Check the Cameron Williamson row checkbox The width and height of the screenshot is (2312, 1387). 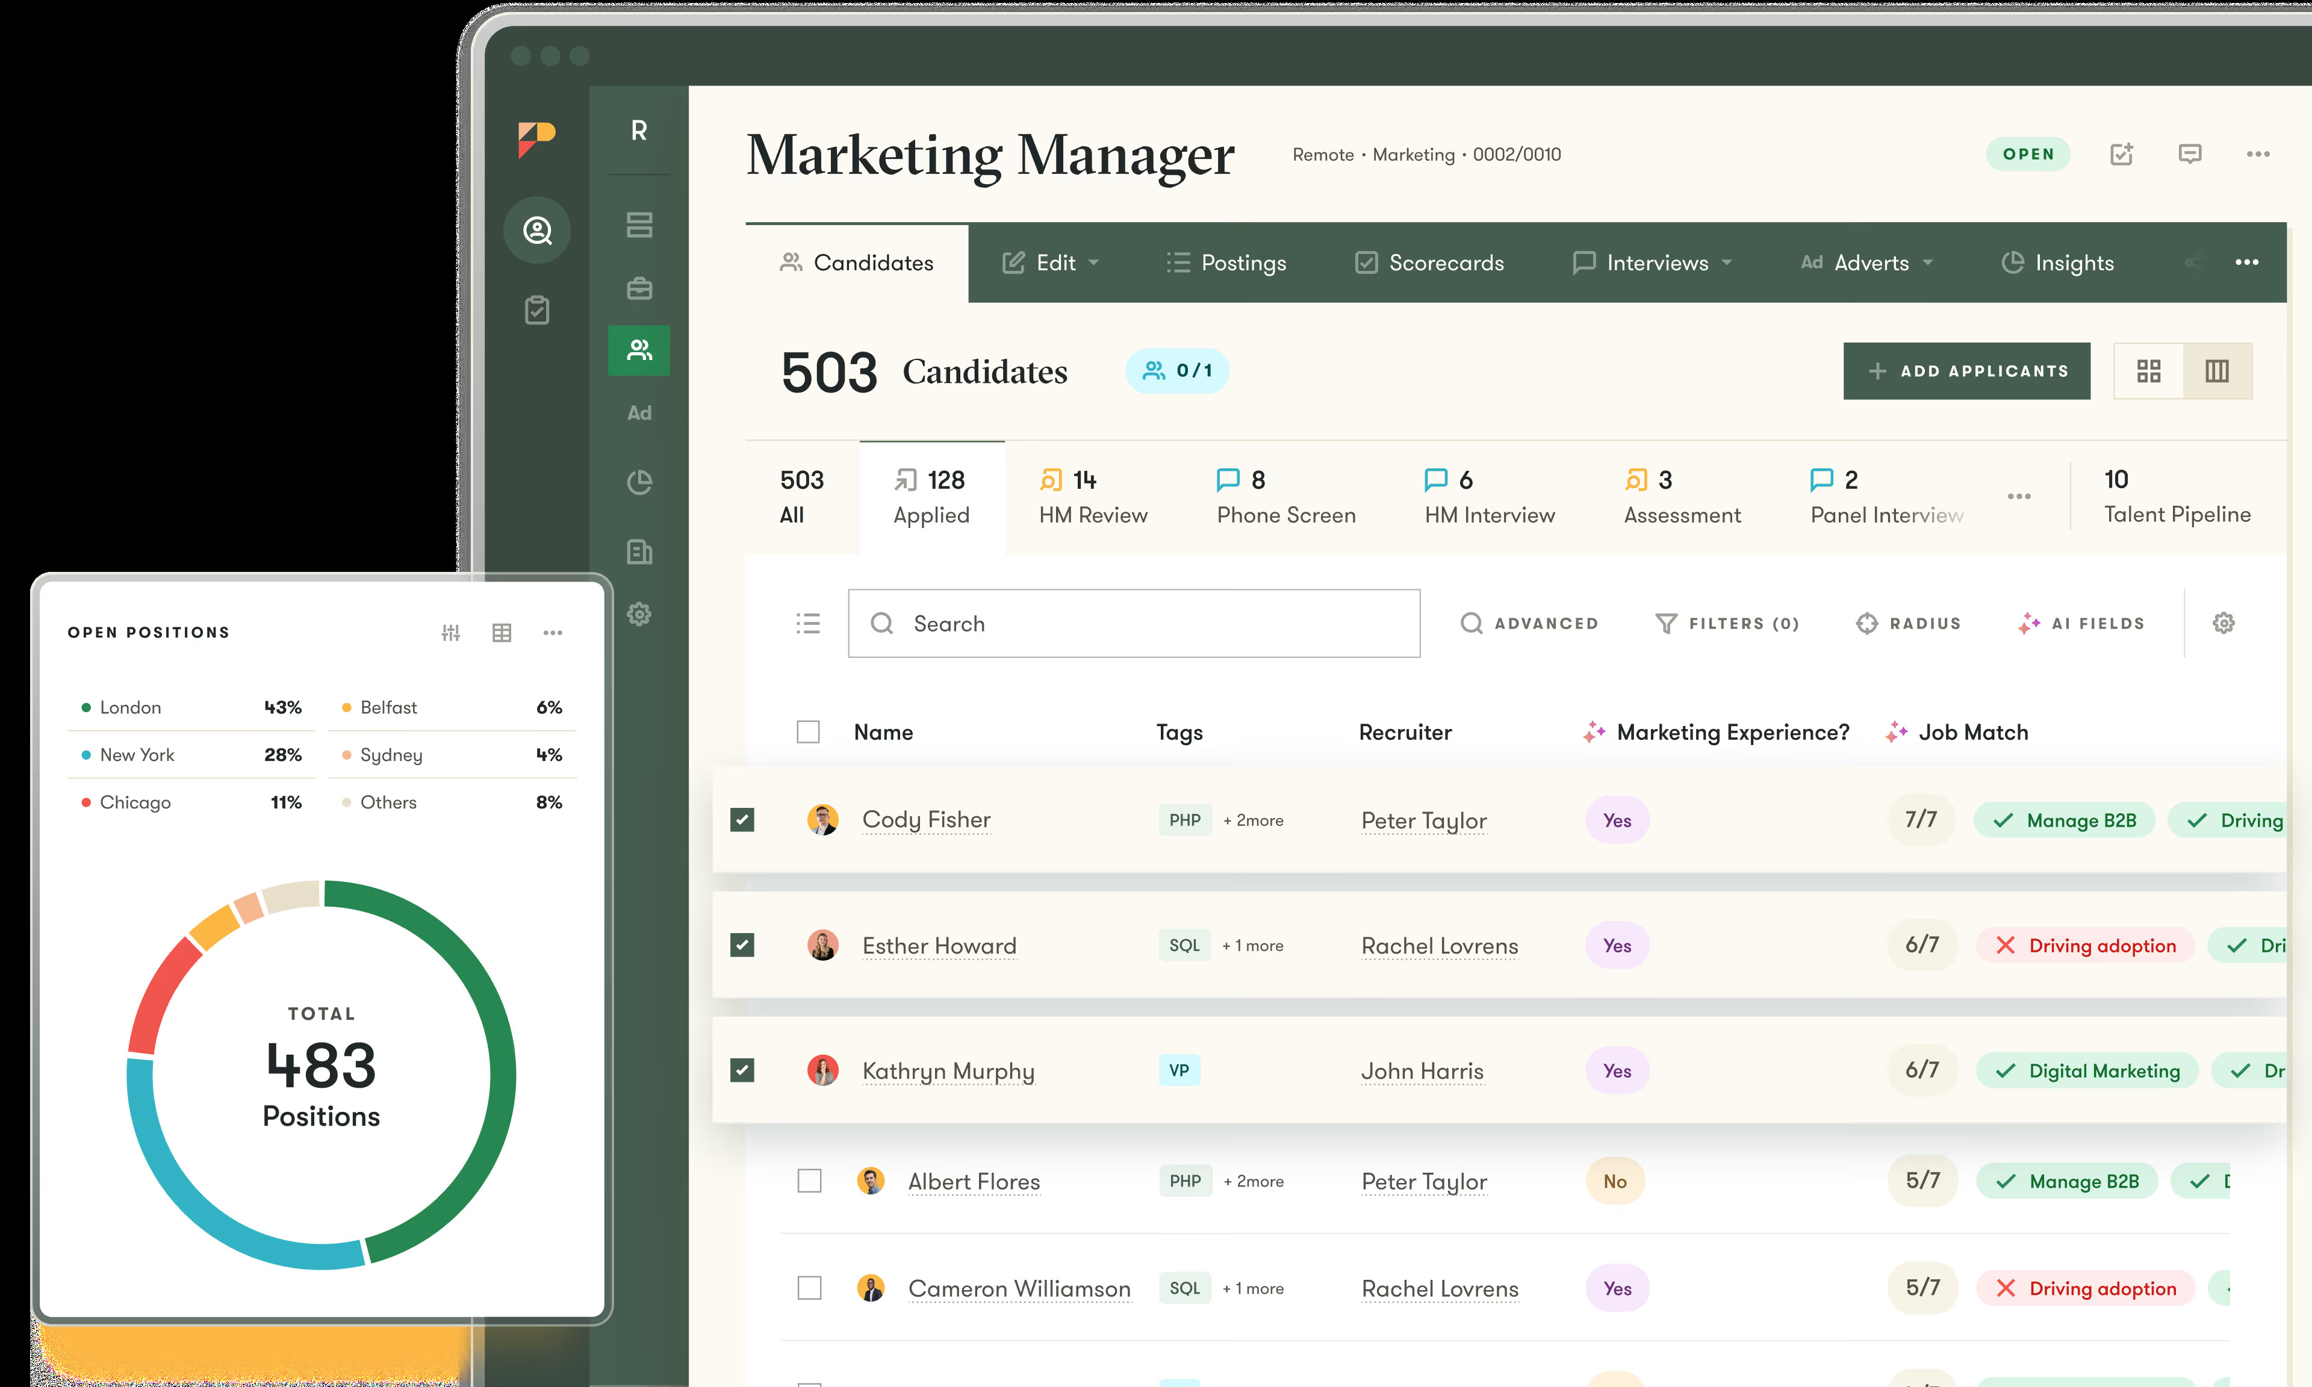point(809,1288)
